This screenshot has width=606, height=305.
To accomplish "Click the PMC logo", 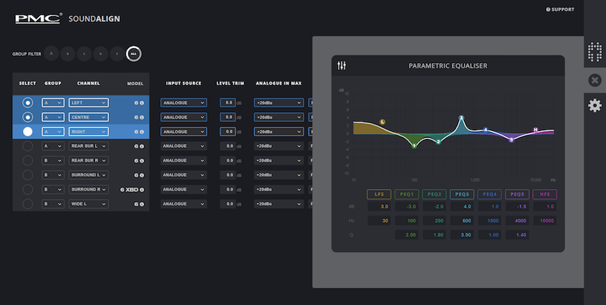I will [x=39, y=18].
